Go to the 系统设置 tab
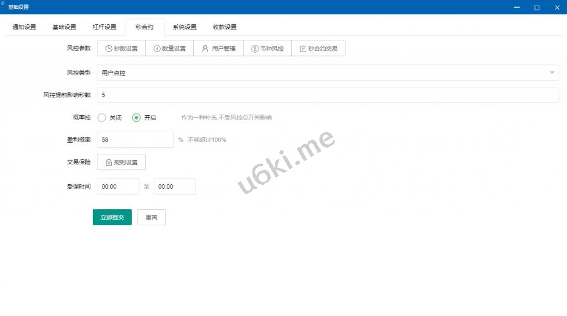Screen dimensions: 567x316 184,27
